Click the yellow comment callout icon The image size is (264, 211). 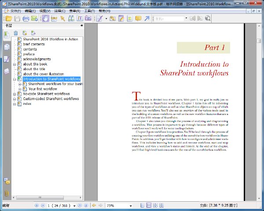[x=138, y=18]
